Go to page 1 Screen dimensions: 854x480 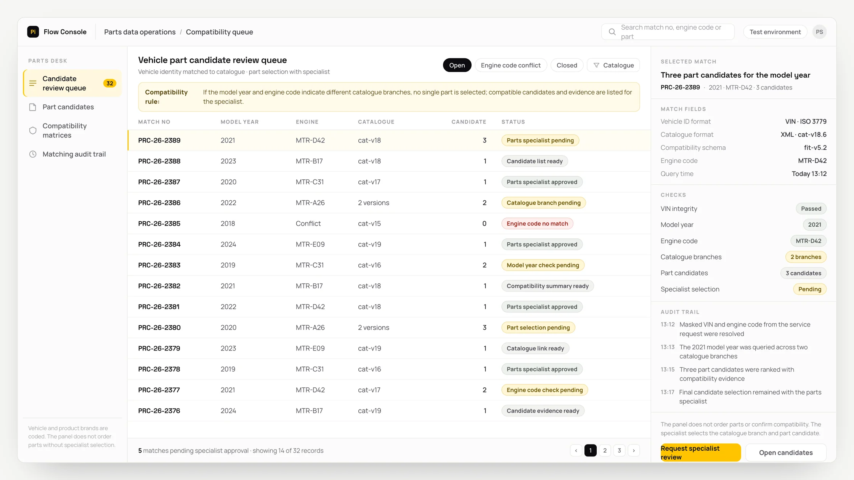pyautogui.click(x=591, y=451)
